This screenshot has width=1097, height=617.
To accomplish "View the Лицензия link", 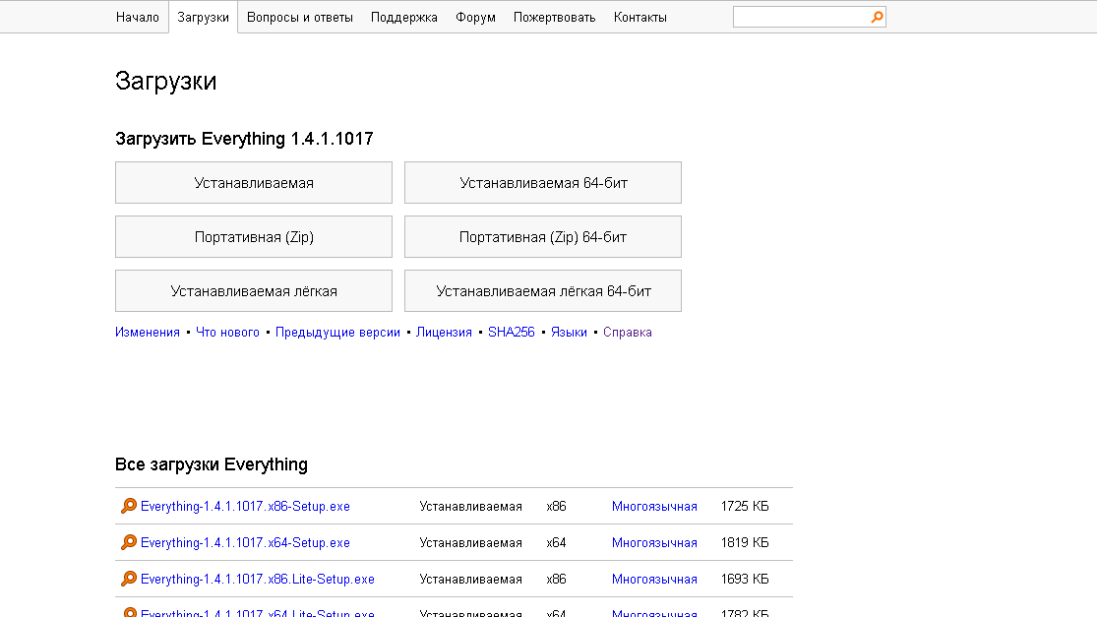I will click(x=444, y=333).
